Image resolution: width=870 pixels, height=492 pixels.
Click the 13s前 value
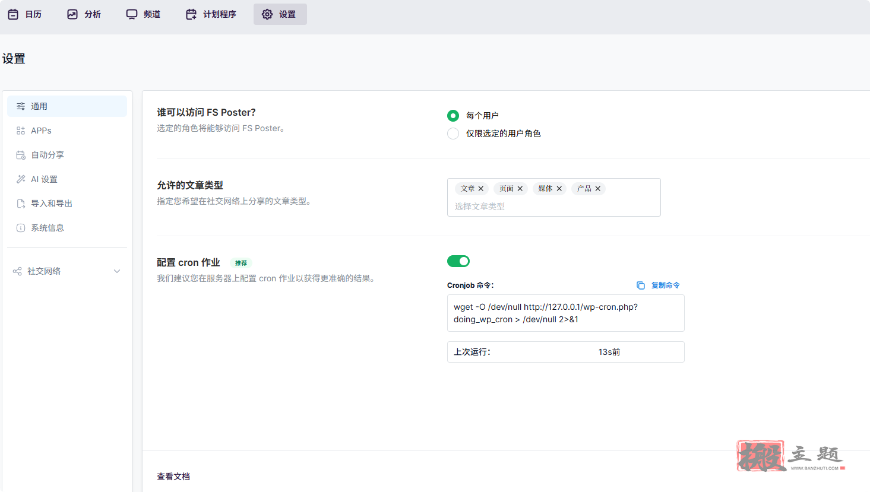point(609,352)
